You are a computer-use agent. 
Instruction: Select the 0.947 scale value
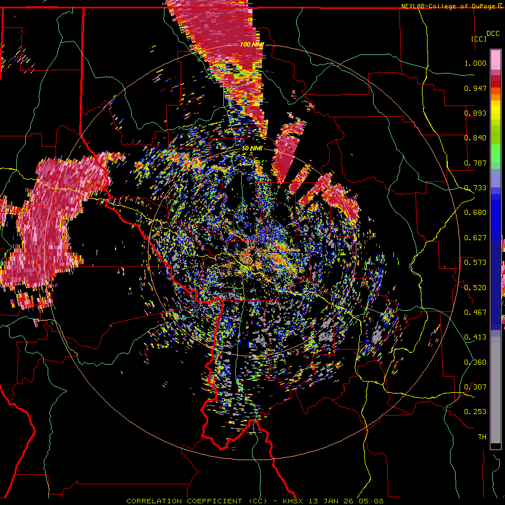tap(475, 88)
